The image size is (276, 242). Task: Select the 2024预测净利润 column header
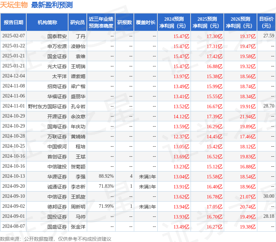tap(174, 22)
